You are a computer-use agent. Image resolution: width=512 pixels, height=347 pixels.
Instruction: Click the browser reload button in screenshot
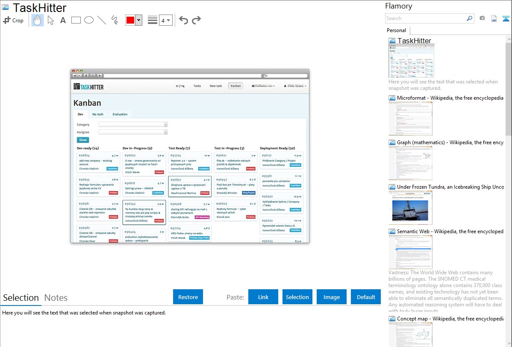pyautogui.click(x=86, y=76)
